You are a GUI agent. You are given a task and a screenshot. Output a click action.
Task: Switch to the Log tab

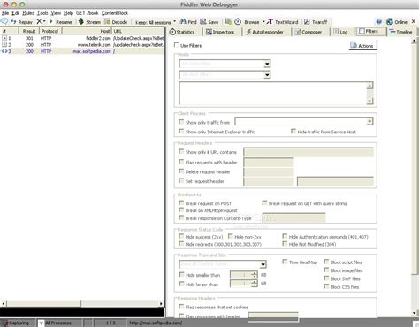coord(340,32)
